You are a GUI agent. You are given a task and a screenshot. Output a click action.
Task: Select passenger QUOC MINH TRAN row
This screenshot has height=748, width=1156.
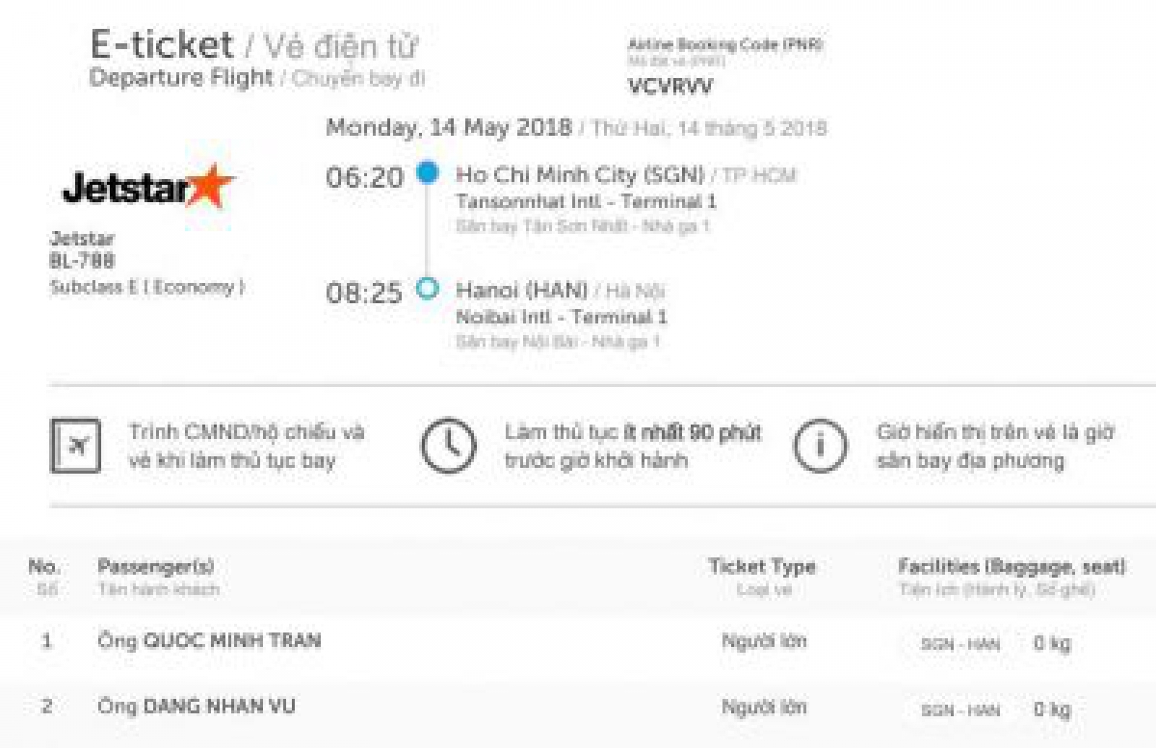pyautogui.click(x=578, y=642)
